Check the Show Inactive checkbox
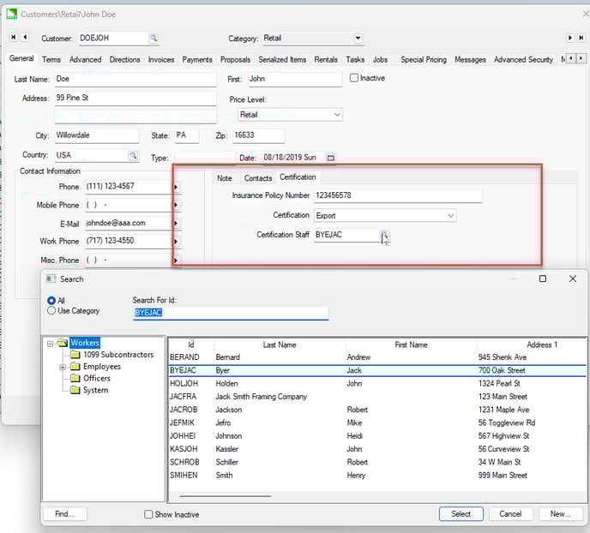This screenshot has width=590, height=533. point(149,514)
